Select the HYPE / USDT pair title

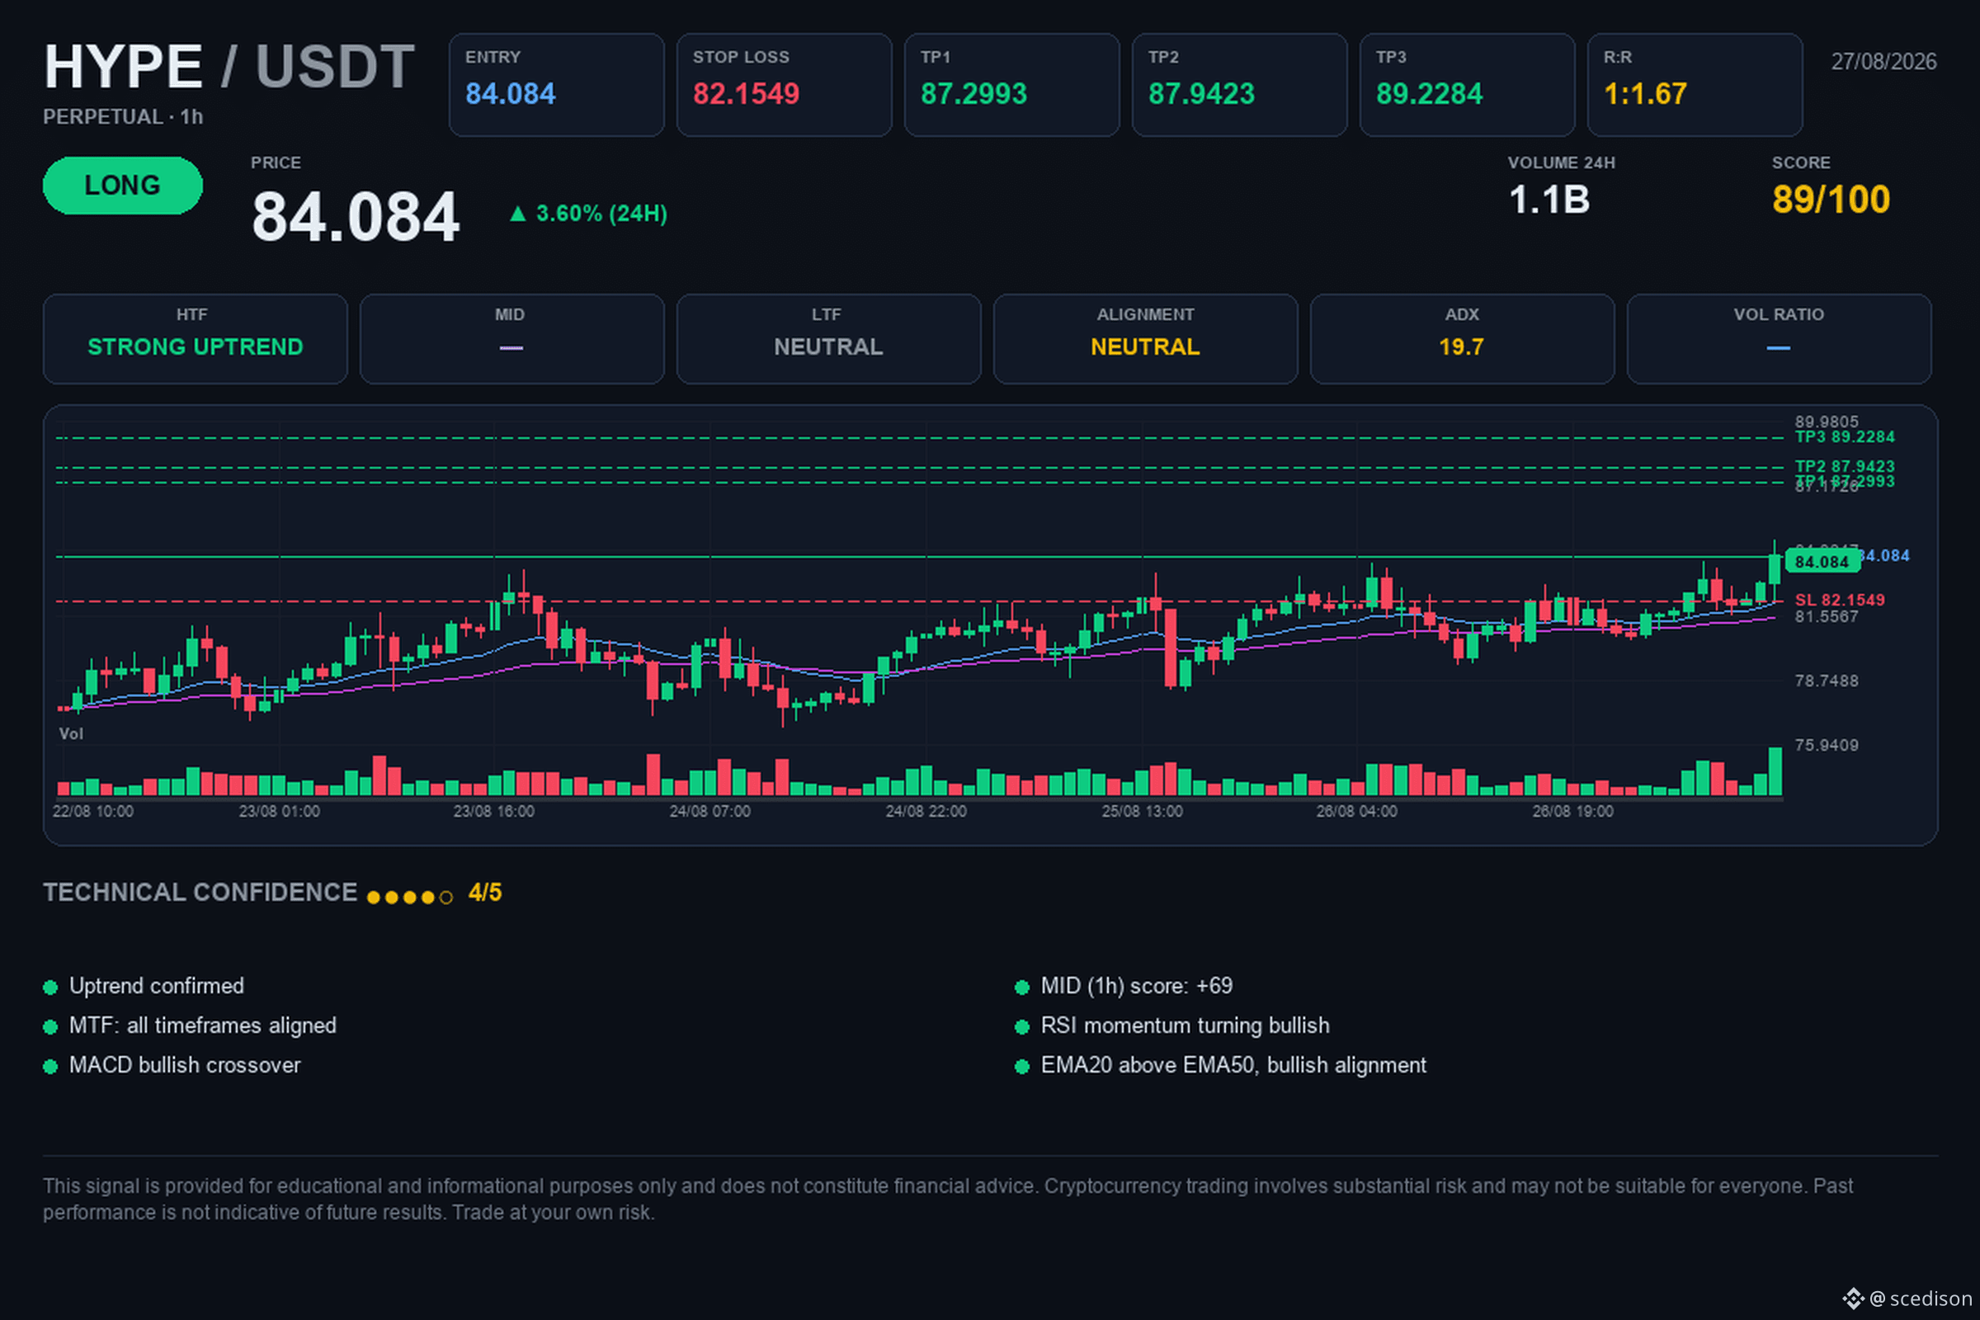(229, 67)
